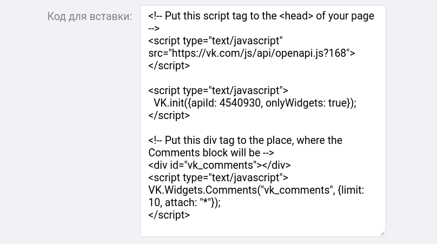Click the last closing </script> tag
The height and width of the screenshot is (244, 437).
169,215
